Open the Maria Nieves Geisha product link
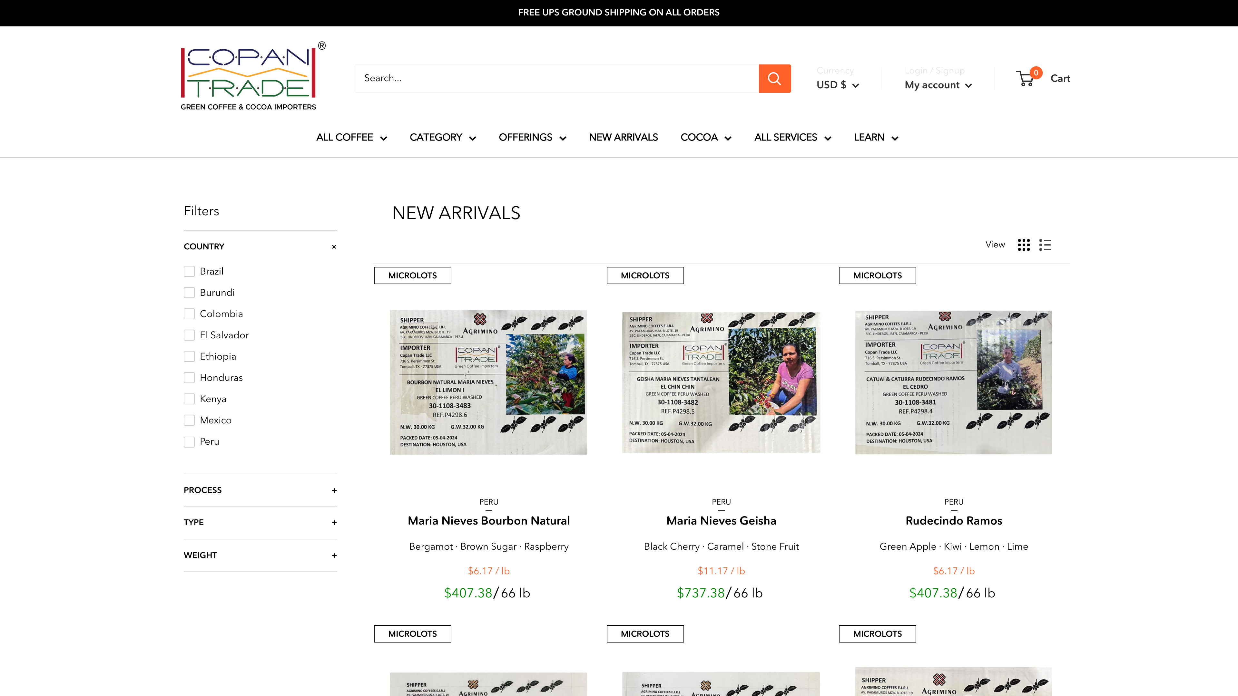This screenshot has width=1238, height=696. tap(721, 521)
